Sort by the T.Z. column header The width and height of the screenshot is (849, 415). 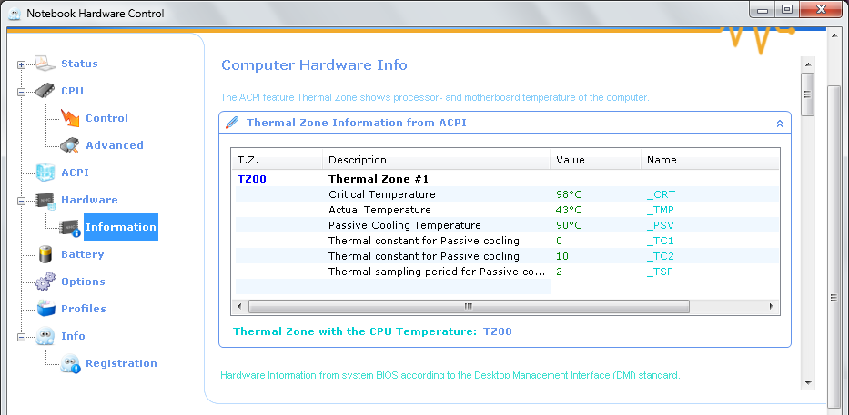click(x=277, y=160)
